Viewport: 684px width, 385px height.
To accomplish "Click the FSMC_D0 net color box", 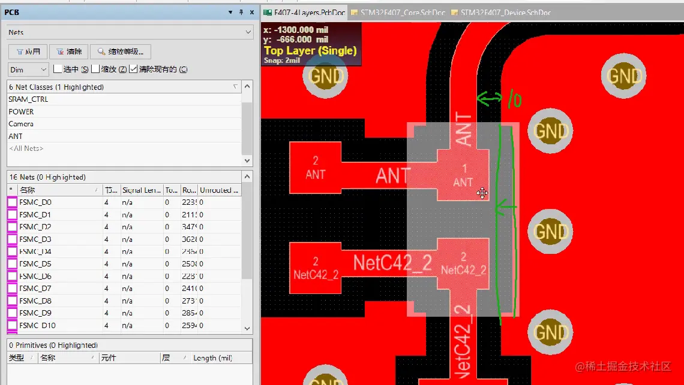I will 12,202.
